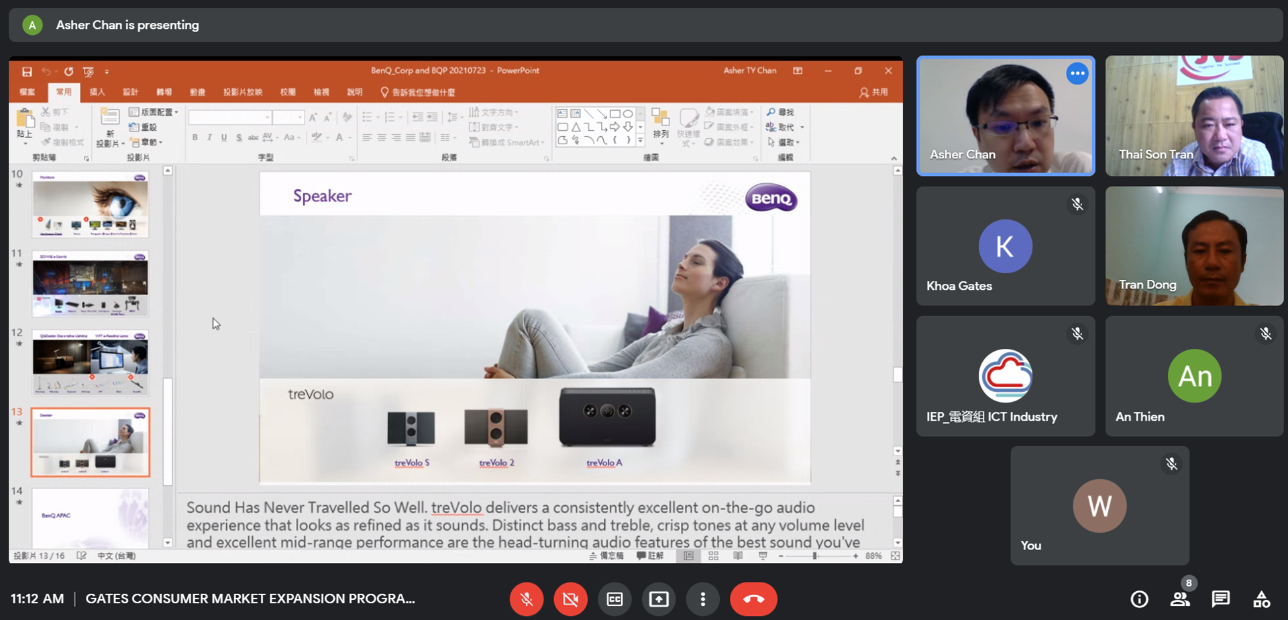
Task: Show everyone participants panel icon
Action: tap(1180, 599)
